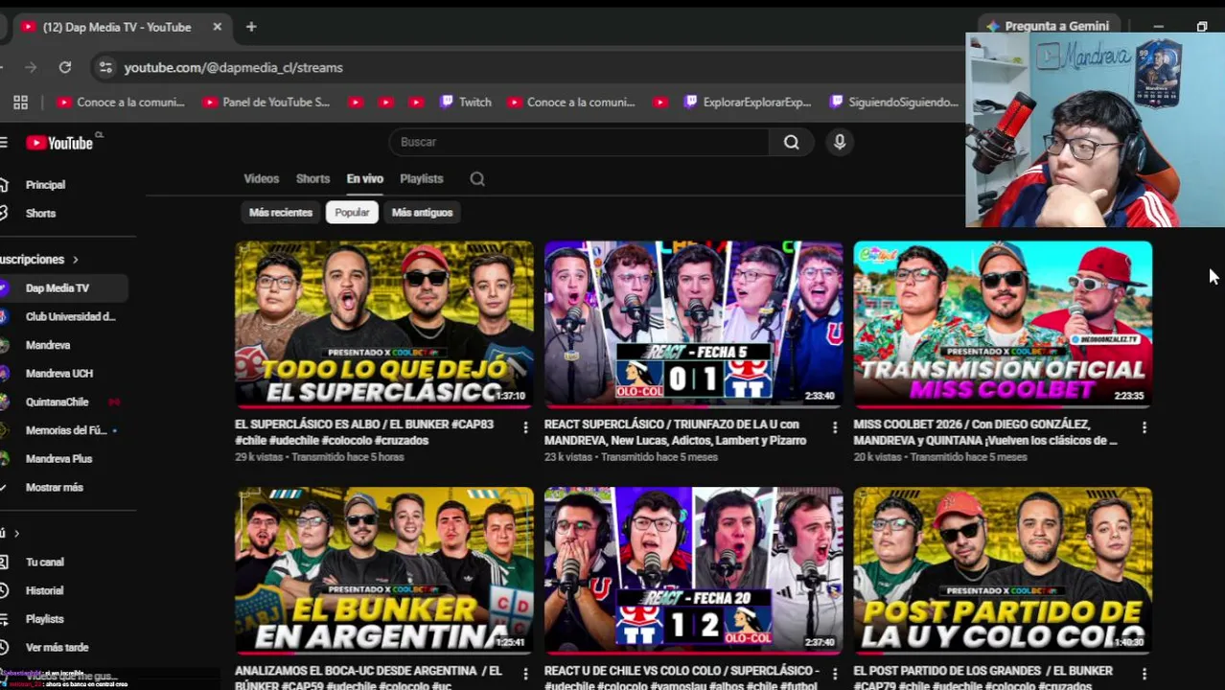The image size is (1225, 690).
Task: Click the search magnifier button
Action: (792, 142)
